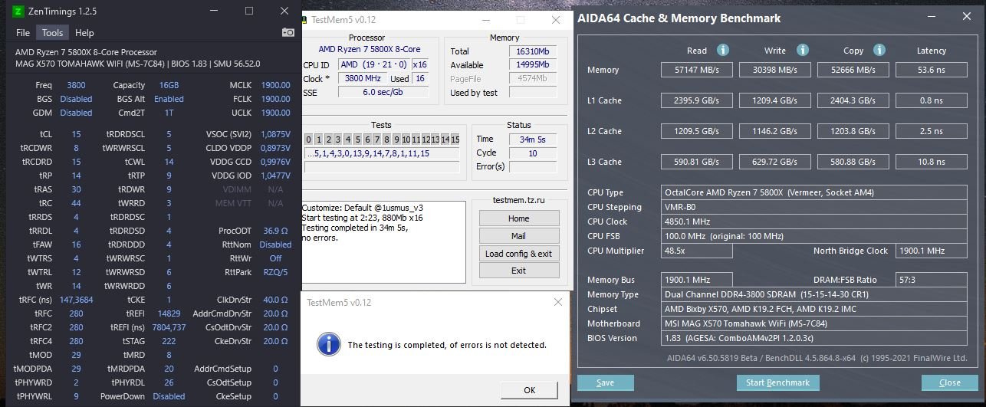Click the AIDA64 Close button
Viewport: 986px width, 407px height.
point(950,382)
